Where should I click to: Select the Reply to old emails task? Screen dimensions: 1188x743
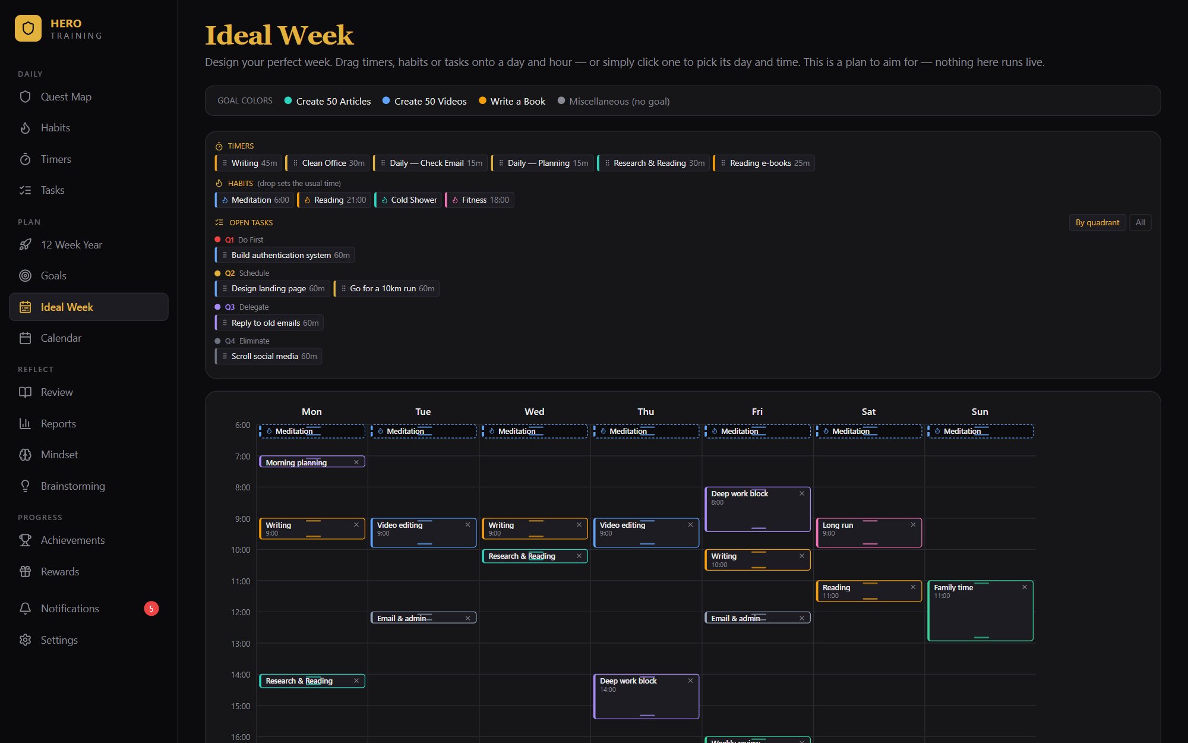[269, 323]
